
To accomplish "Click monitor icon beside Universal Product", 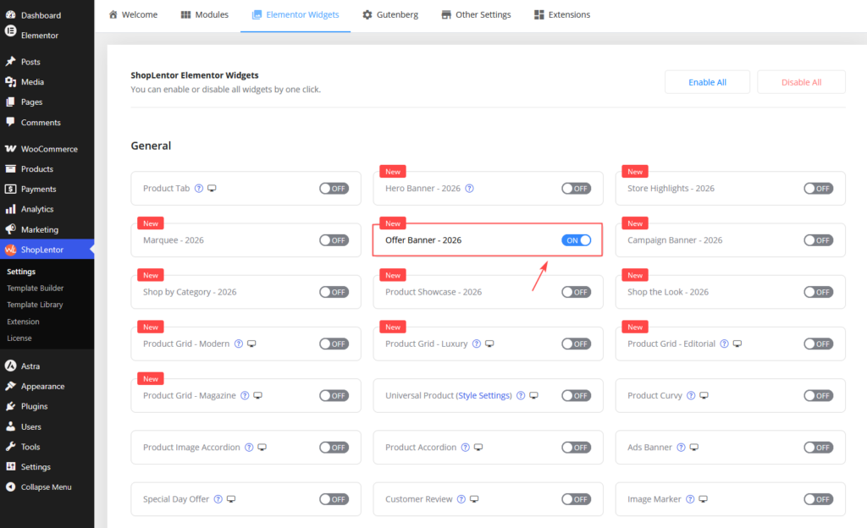I will 533,395.
